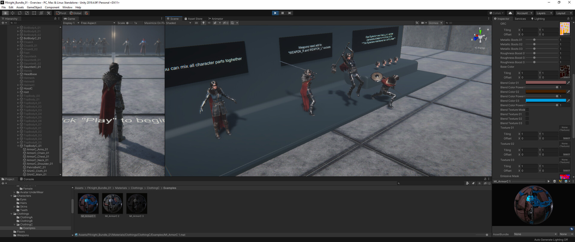The height and width of the screenshot is (242, 575).
Task: Toggle Global handle rotation
Action: (75, 13)
